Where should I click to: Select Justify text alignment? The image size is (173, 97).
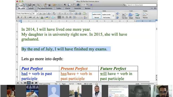click(x=70, y=17)
